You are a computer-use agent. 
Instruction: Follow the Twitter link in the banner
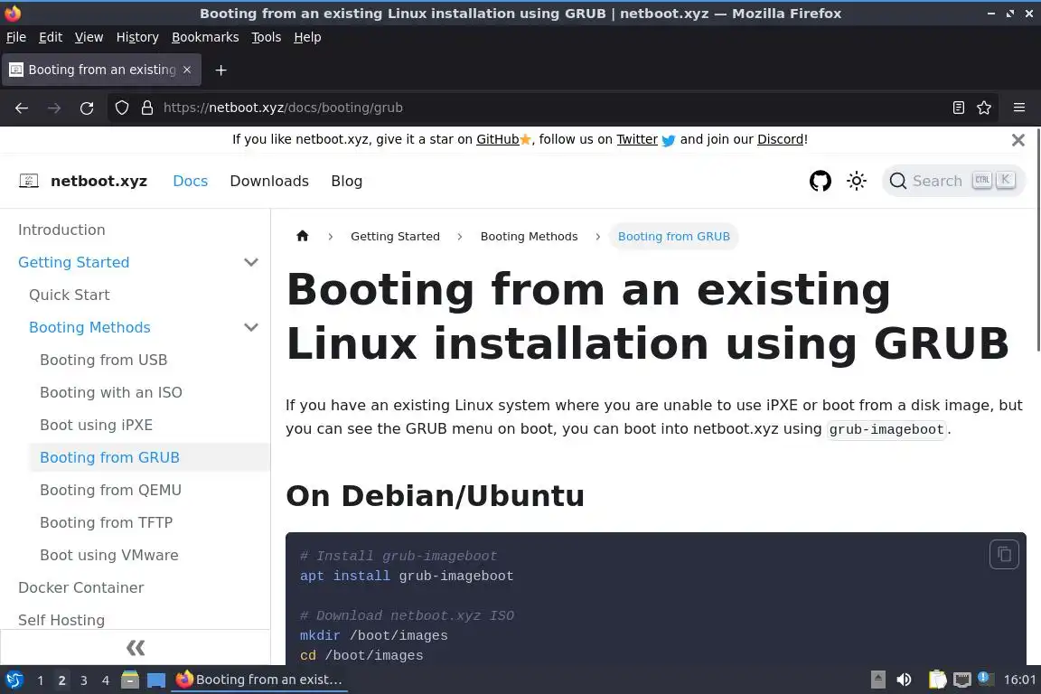pos(637,139)
